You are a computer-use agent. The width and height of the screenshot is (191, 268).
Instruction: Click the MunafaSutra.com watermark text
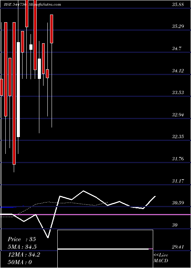point(45,5)
